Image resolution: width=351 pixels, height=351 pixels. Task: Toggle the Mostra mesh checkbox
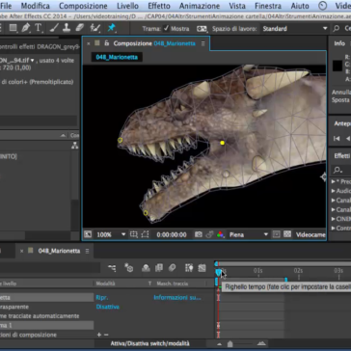[166, 28]
